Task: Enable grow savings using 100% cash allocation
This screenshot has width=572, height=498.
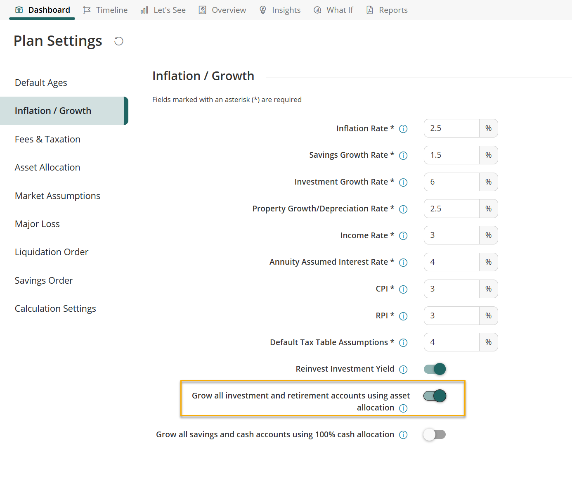Action: click(435, 434)
